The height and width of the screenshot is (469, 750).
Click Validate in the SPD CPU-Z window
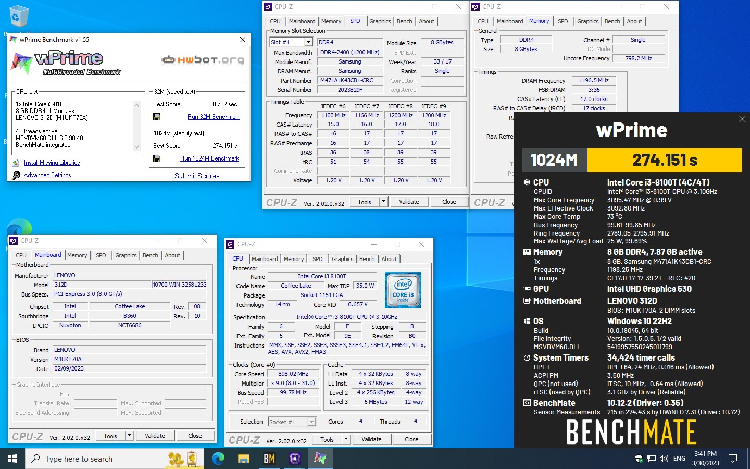(x=409, y=202)
